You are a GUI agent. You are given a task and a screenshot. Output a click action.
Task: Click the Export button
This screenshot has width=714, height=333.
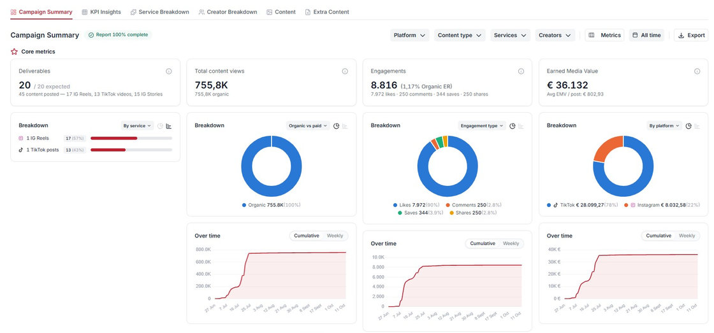(x=691, y=35)
